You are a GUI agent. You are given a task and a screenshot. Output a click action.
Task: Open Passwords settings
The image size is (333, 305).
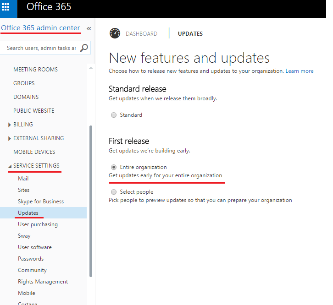tap(31, 259)
